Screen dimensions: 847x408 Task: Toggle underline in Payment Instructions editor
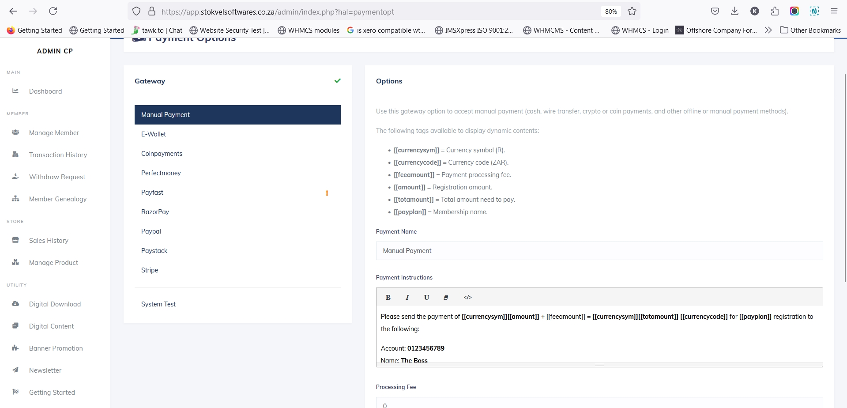pos(426,297)
